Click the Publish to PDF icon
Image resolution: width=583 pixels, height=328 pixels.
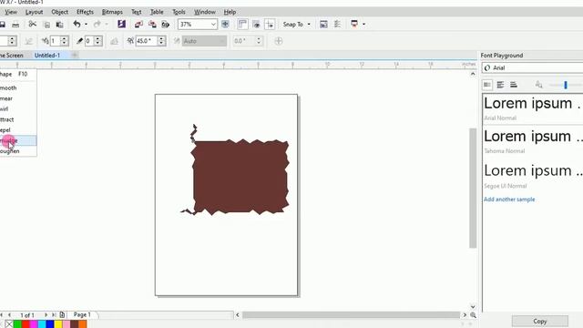[166, 25]
